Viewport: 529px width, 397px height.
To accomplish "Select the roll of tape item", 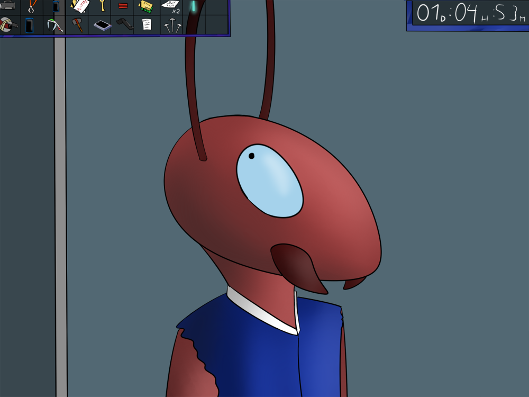I will (7, 25).
